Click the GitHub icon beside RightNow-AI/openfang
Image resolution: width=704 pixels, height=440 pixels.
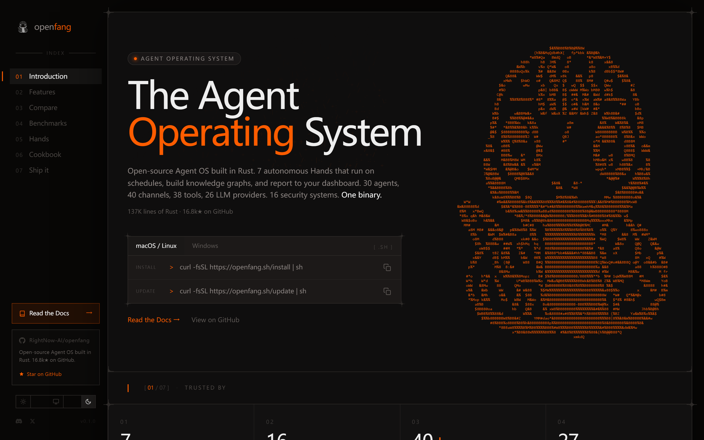tap(22, 341)
